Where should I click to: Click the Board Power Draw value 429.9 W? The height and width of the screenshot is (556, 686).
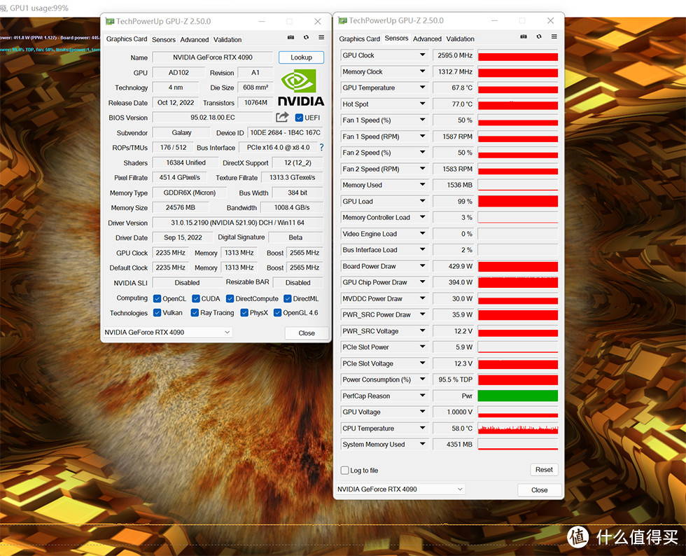click(x=454, y=266)
